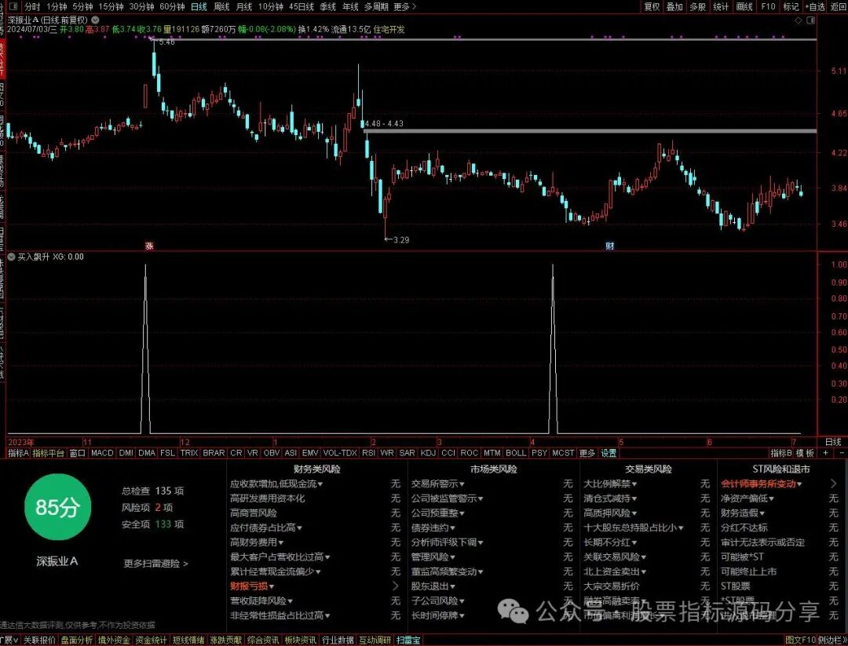Click the 高商誉风险 item
This screenshot has width=848, height=646.
[253, 513]
